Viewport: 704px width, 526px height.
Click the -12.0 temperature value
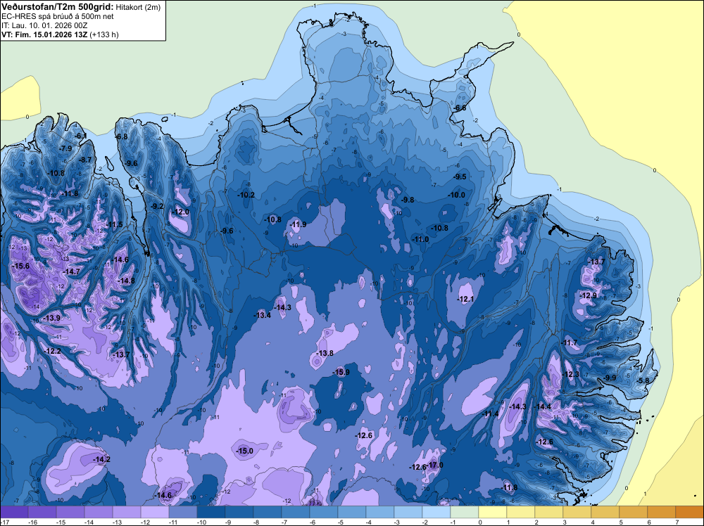(181, 212)
